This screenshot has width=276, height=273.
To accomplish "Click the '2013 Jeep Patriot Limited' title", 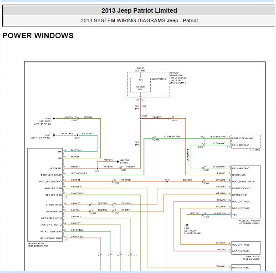I will [139, 10].
